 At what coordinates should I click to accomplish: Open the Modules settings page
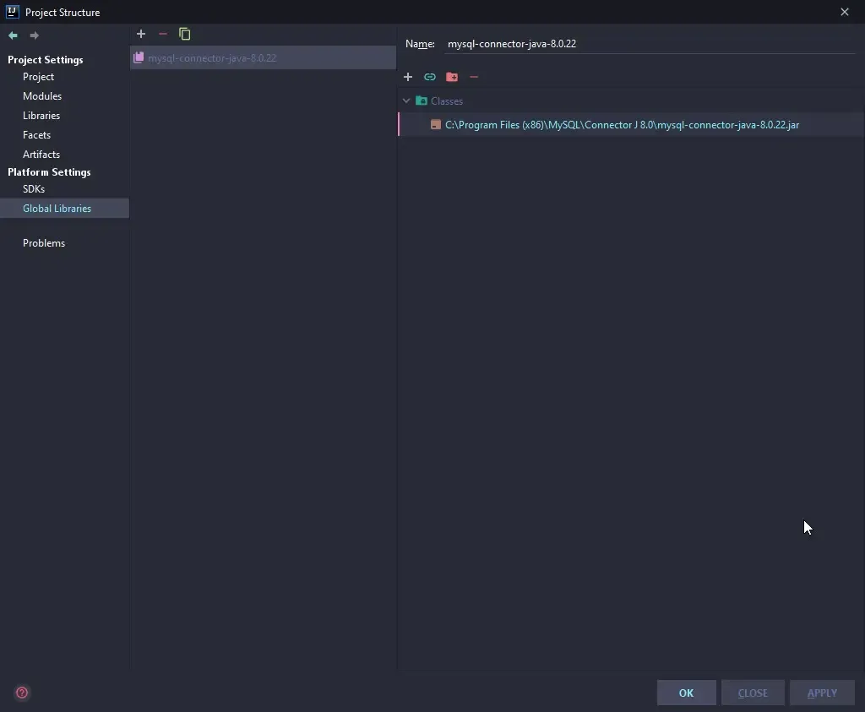[x=42, y=96]
